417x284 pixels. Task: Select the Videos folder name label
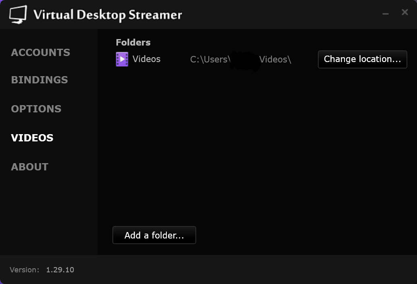[146, 59]
